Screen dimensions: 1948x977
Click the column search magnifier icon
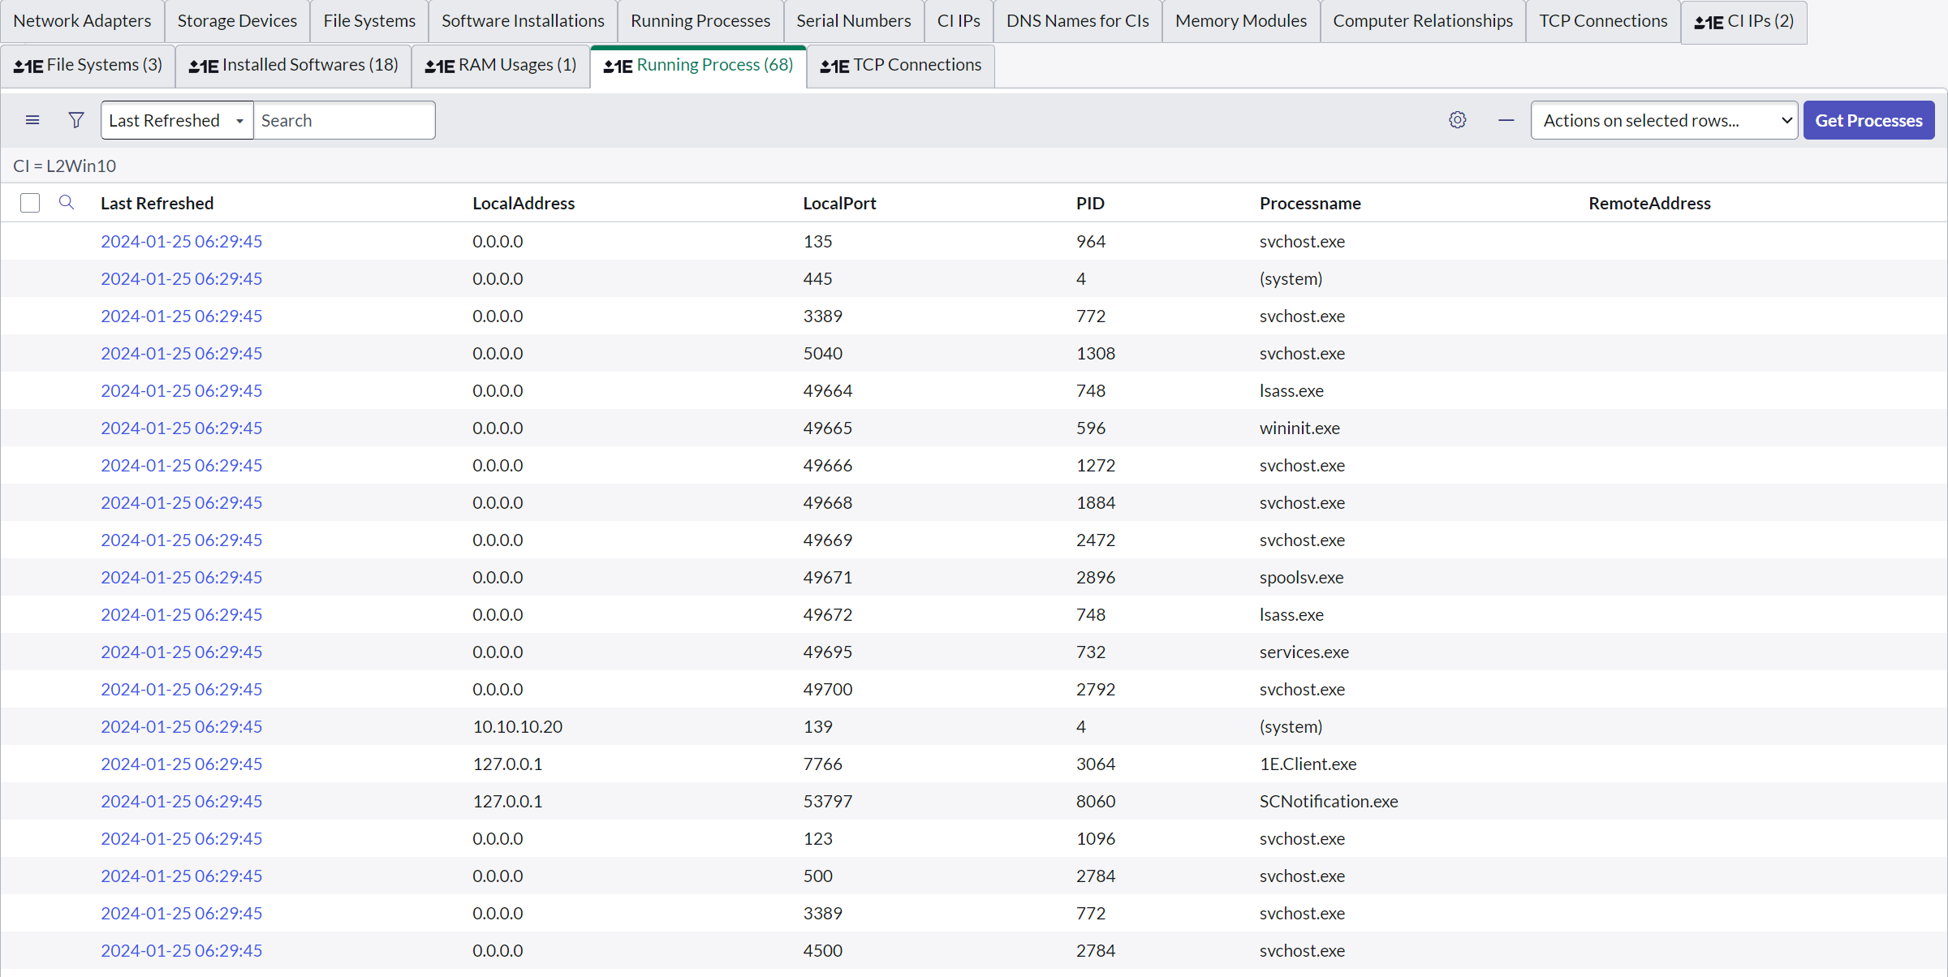pyautogui.click(x=67, y=203)
